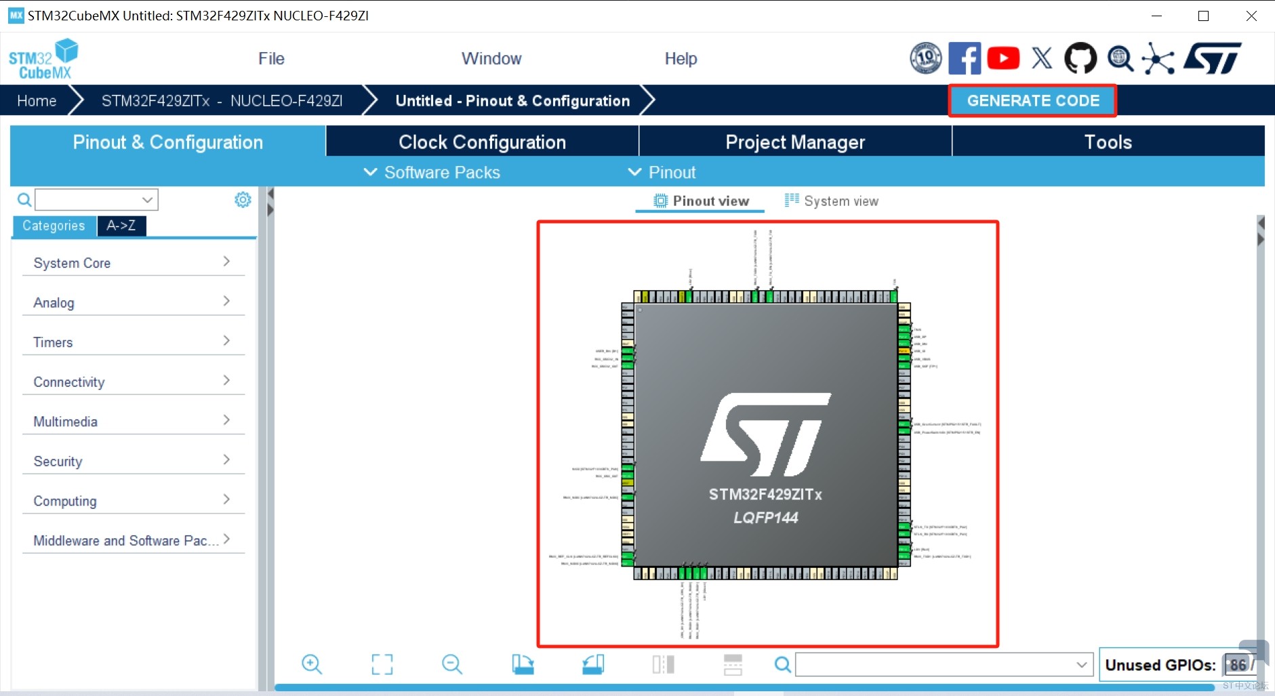Rotate the chip view clockwise

coord(523,664)
